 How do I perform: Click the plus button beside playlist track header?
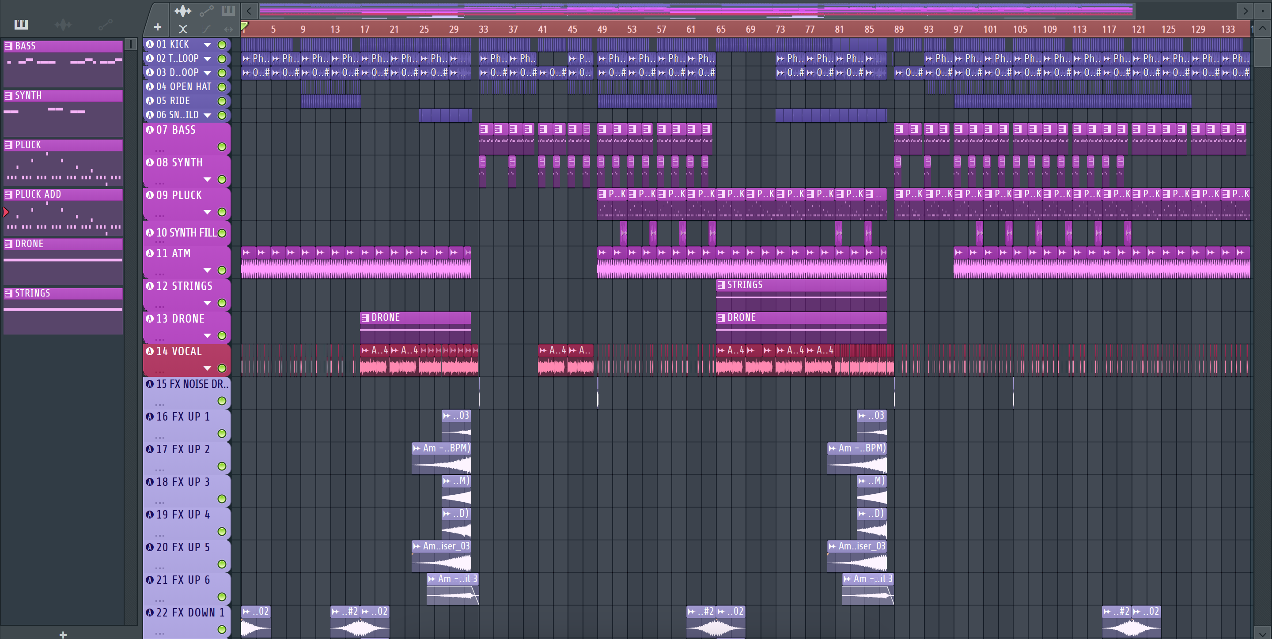pyautogui.click(x=158, y=28)
